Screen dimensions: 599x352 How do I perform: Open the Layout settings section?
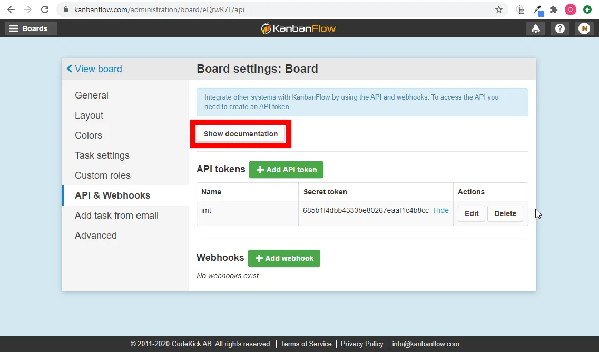click(x=89, y=115)
